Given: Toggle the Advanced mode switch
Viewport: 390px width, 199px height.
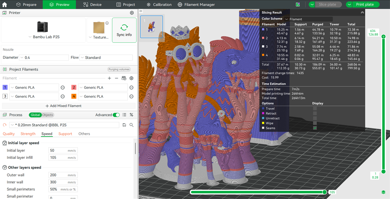Looking at the screenshot, I should tap(116, 115).
